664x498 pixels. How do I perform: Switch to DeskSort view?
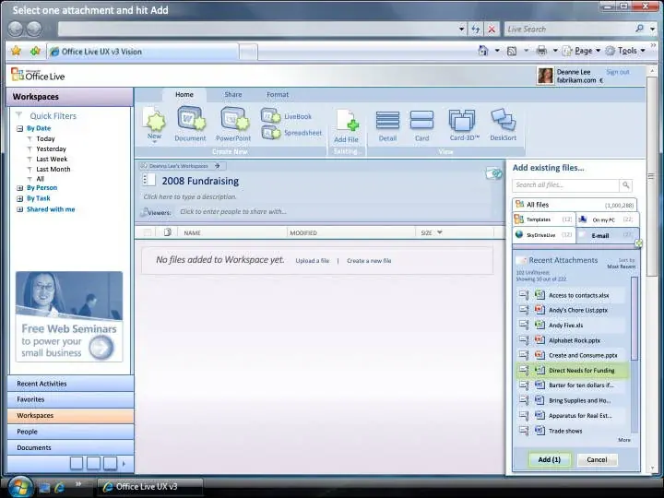point(504,125)
